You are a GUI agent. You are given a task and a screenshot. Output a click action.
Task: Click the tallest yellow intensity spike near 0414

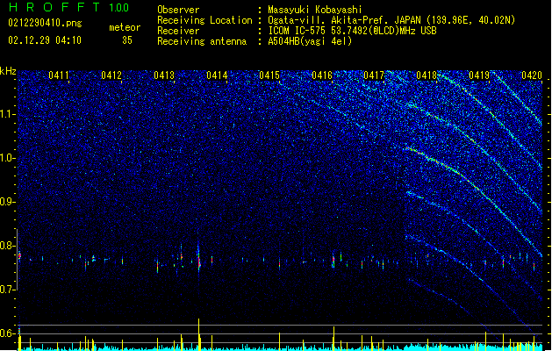click(x=199, y=334)
